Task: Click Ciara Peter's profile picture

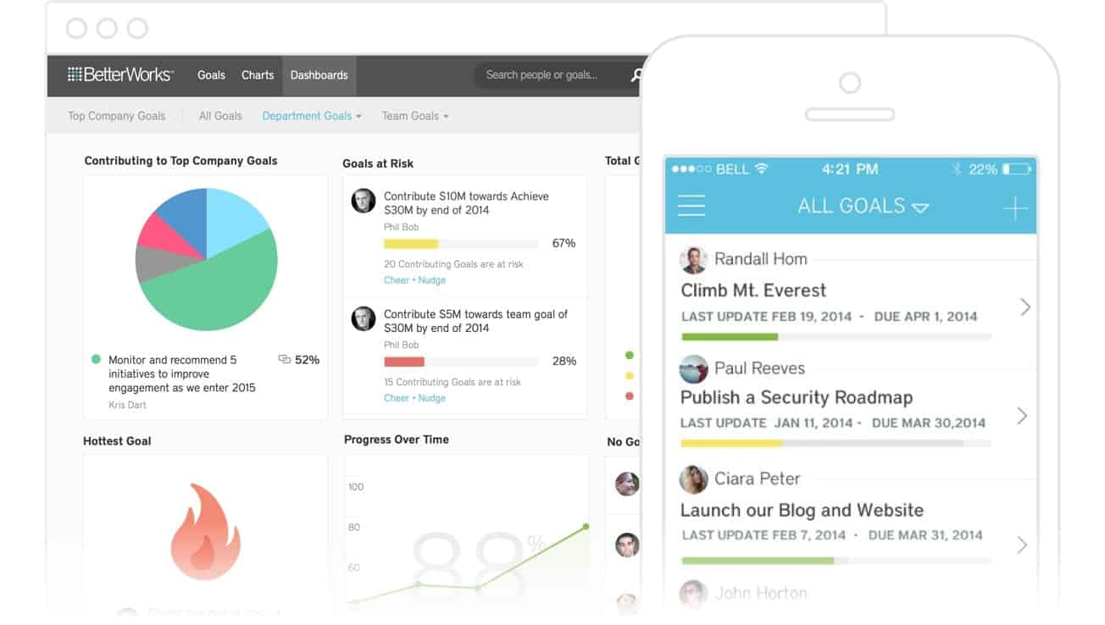Action: (693, 479)
